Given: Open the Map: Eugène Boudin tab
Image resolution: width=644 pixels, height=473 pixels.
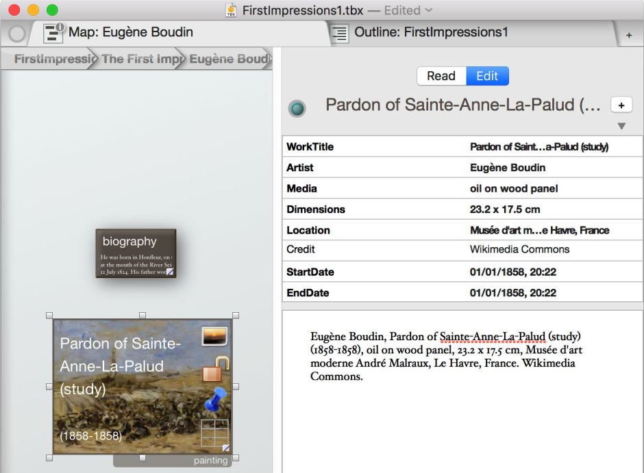Looking at the screenshot, I should click(130, 32).
